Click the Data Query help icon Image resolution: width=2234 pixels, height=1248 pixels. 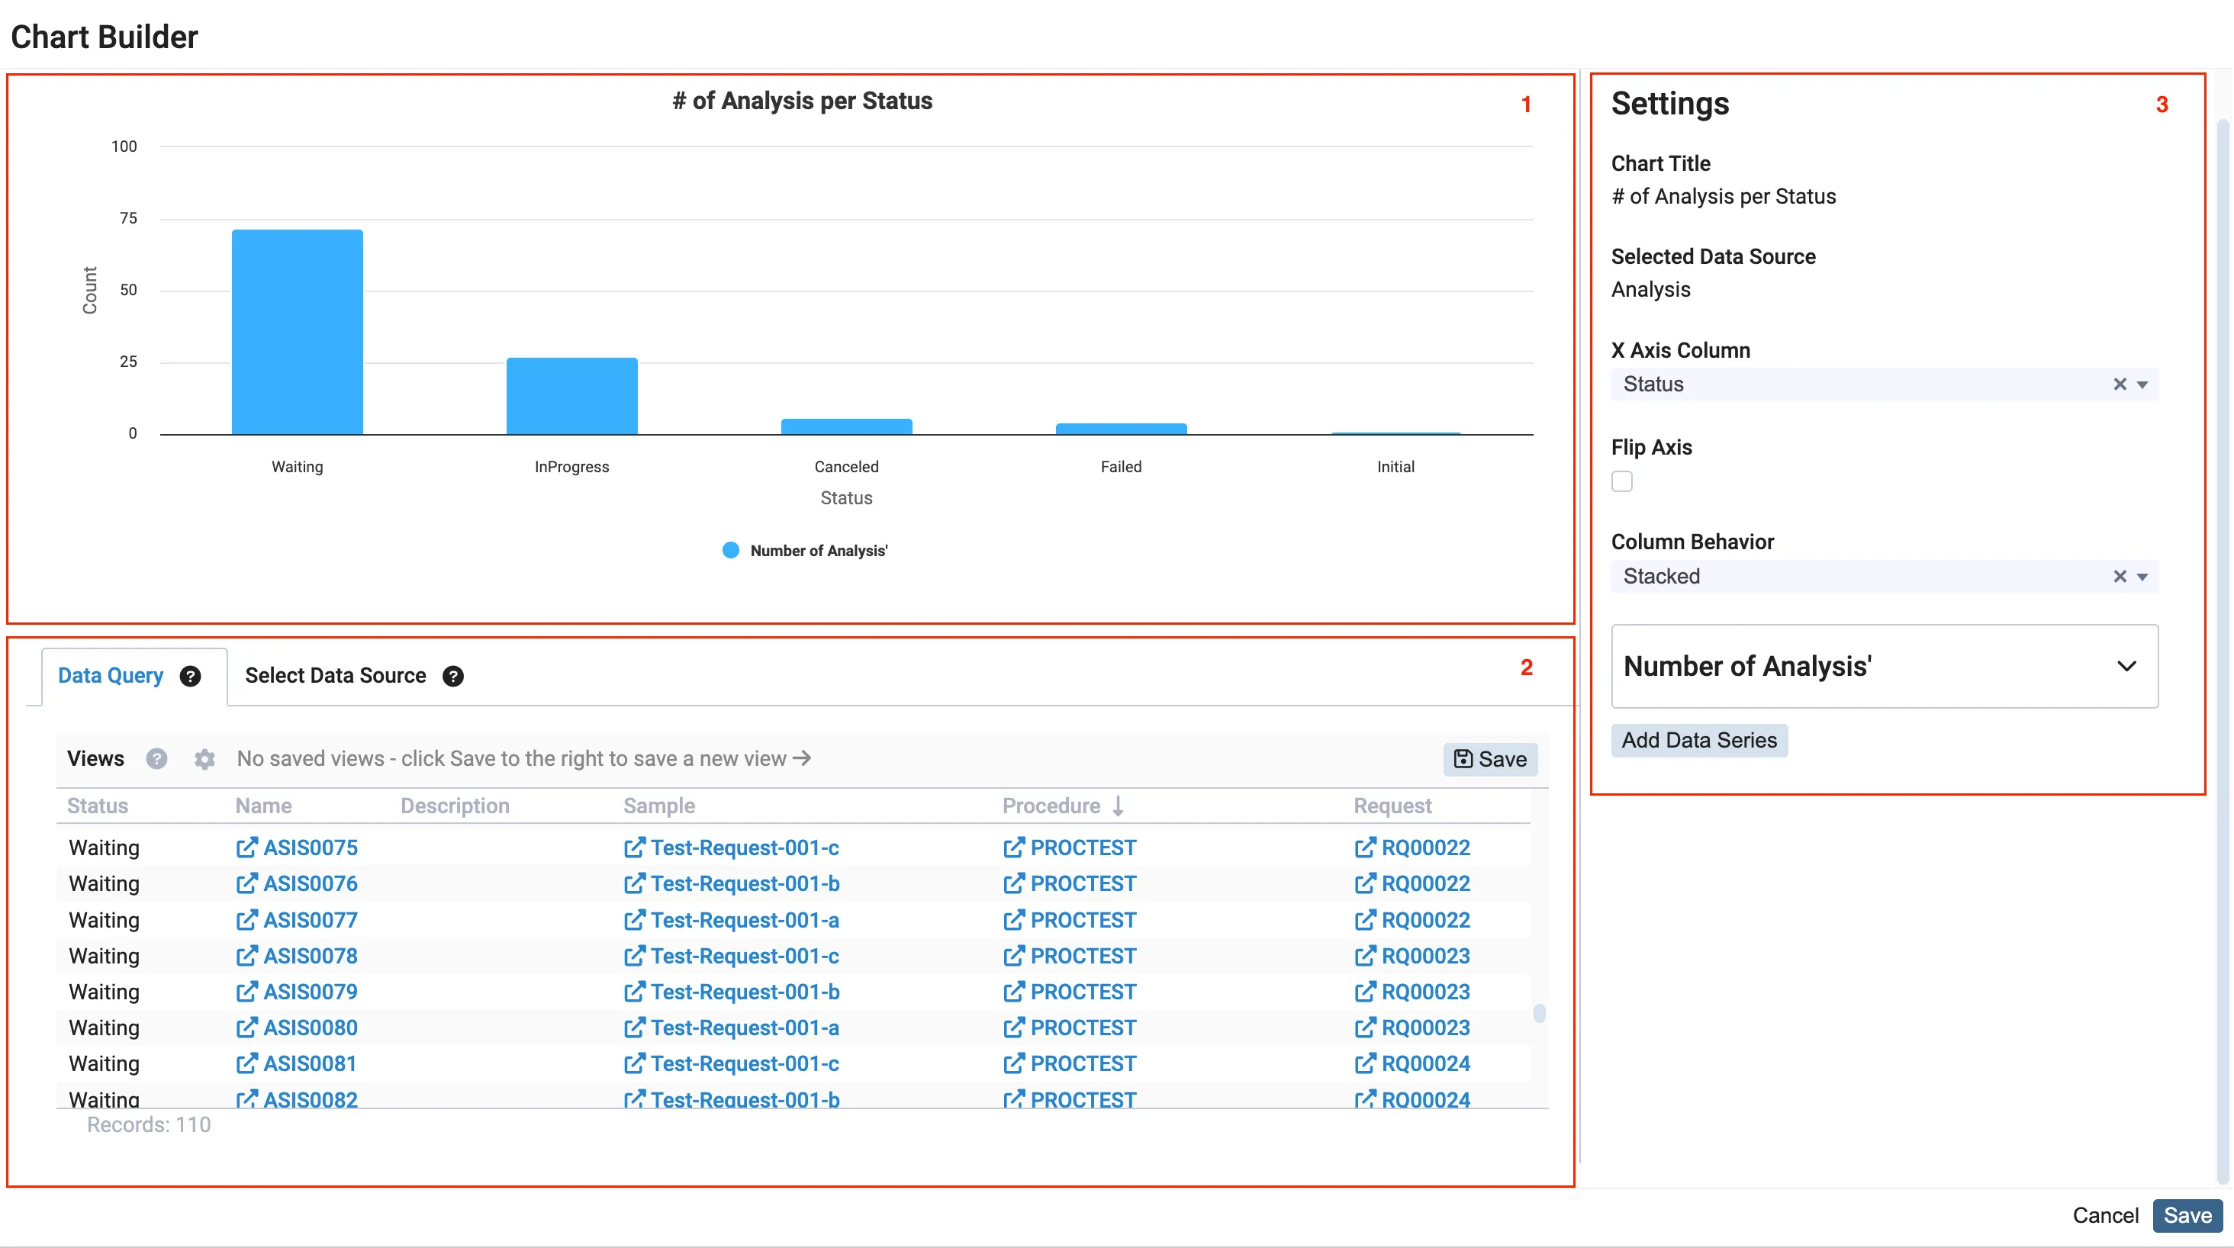pyautogui.click(x=190, y=676)
